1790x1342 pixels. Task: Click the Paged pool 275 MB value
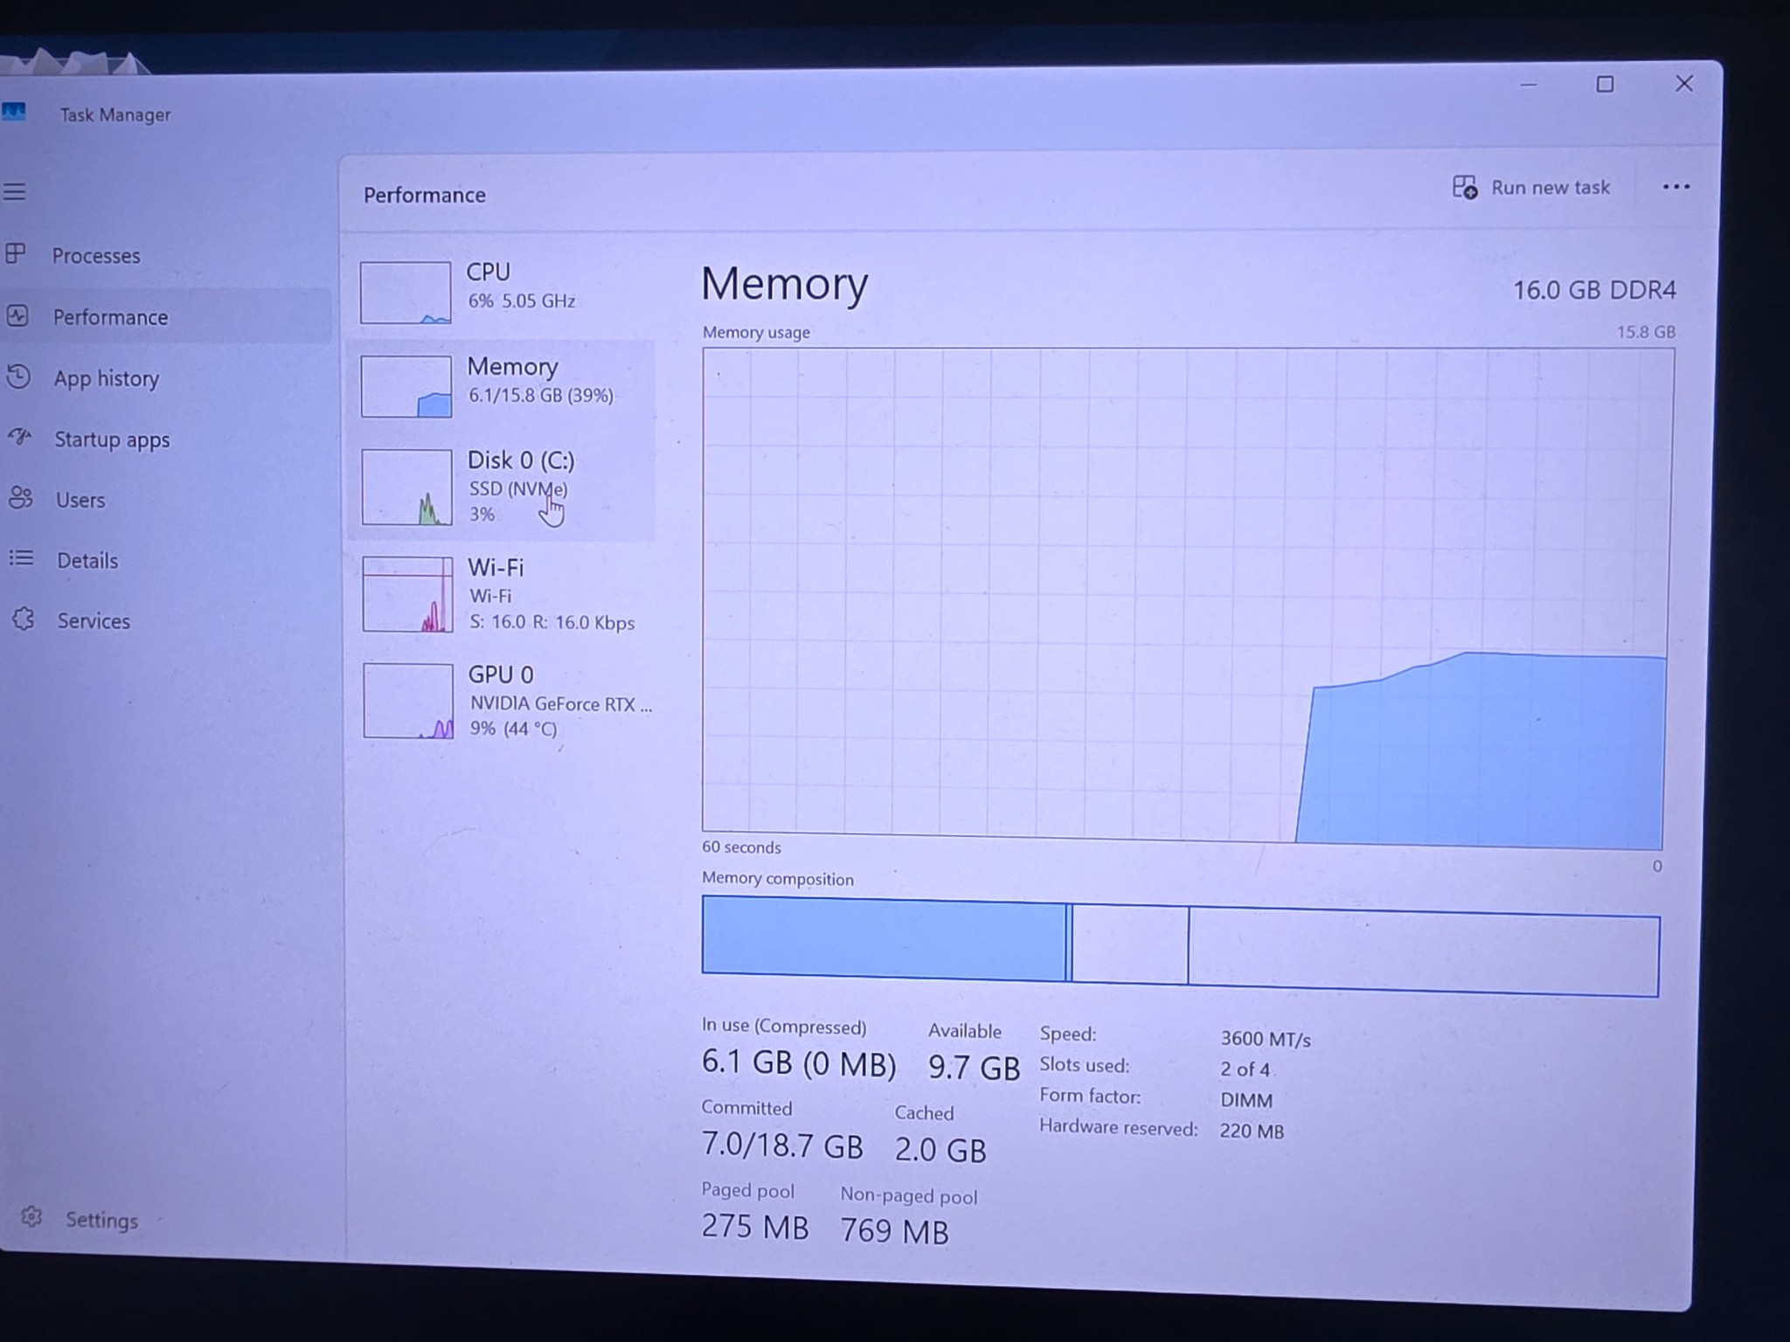click(x=755, y=1227)
